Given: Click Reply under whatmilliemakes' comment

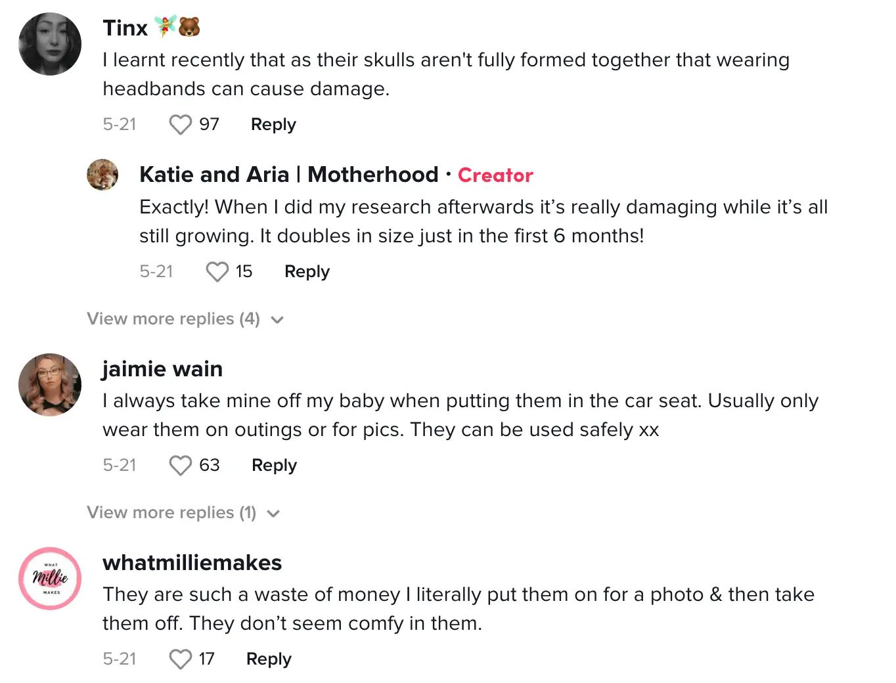Looking at the screenshot, I should (268, 659).
